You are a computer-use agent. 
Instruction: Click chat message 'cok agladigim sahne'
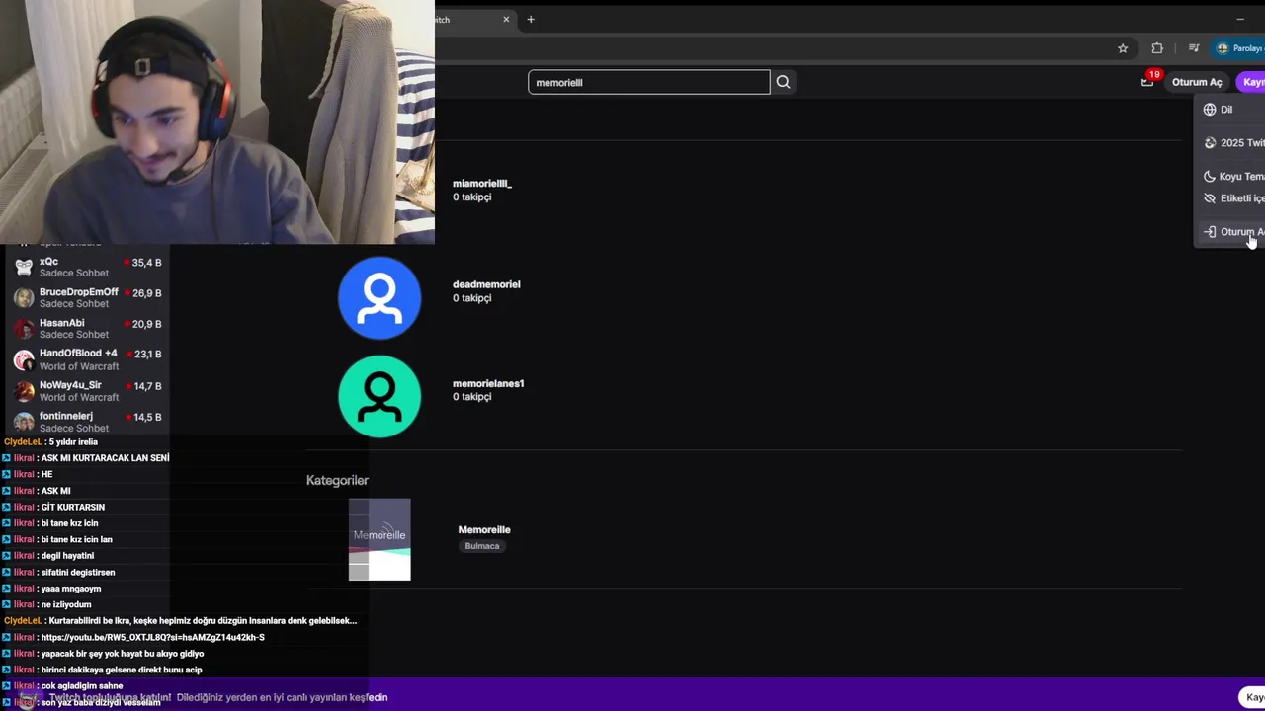(x=82, y=686)
